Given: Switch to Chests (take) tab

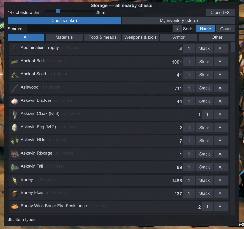Looking at the screenshot, I should coord(64,20).
